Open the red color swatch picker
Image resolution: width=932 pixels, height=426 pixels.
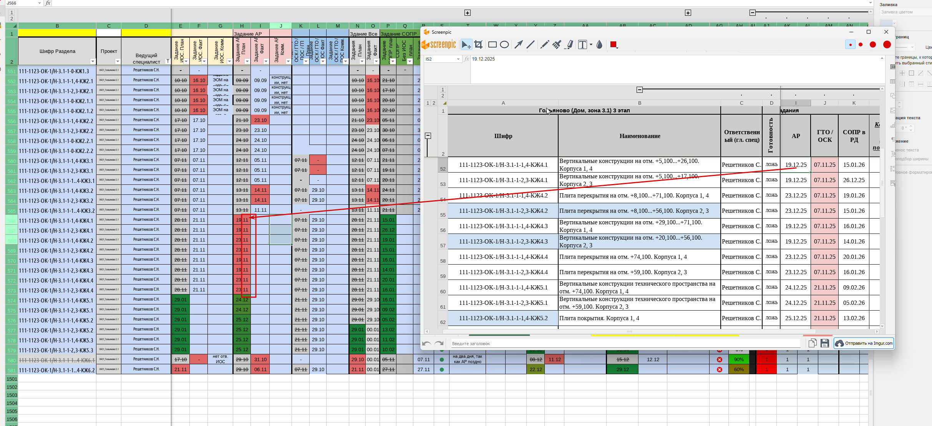point(614,45)
